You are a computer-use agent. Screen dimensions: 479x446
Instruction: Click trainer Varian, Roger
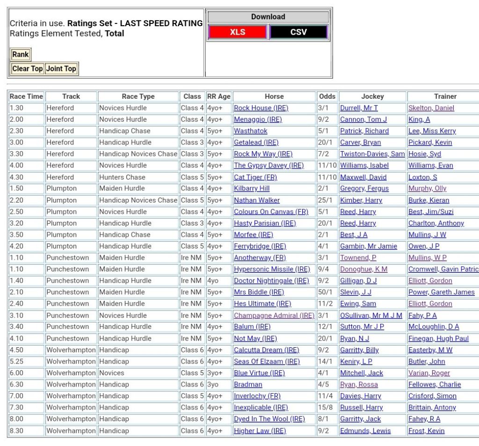tap(429, 373)
